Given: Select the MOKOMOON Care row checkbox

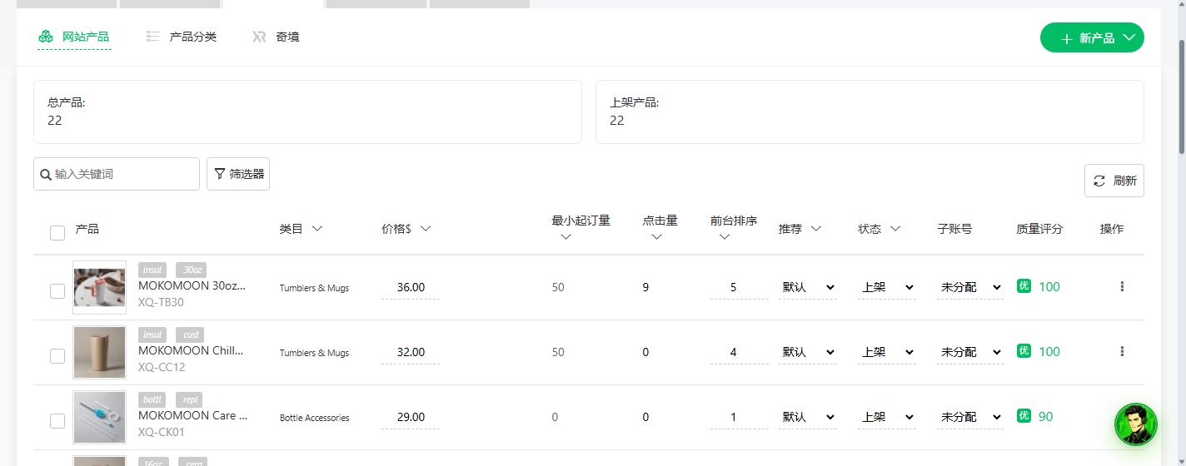Looking at the screenshot, I should pos(57,421).
